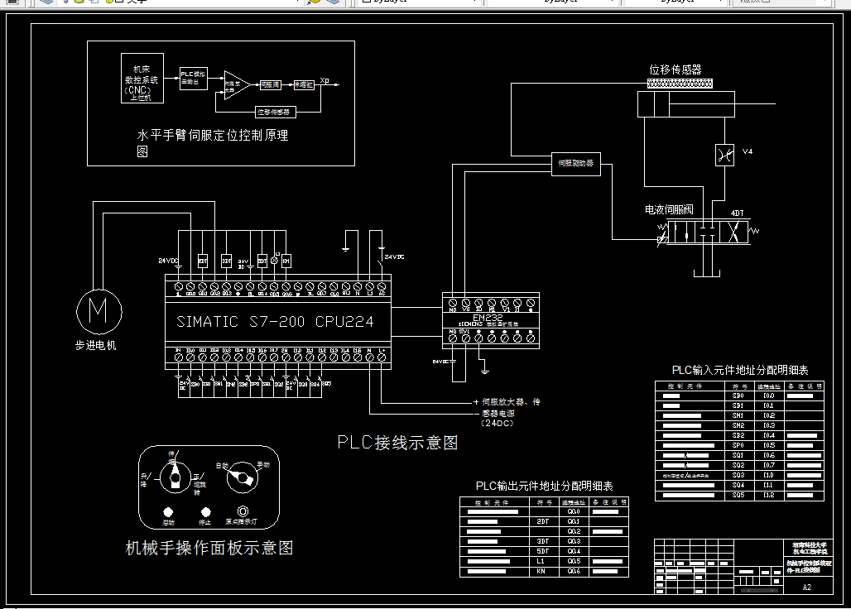Viewport: 851px width, 609px height.
Task: Click the SQ5 cell in input table
Action: pyautogui.click(x=738, y=495)
